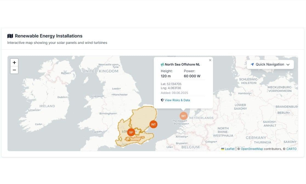This screenshot has width=306, height=184.
Task: Click the map icon beside Renewable Energy Installations
Action: pyautogui.click(x=10, y=36)
